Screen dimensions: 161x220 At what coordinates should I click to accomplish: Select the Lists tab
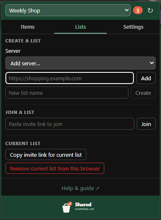[x=80, y=27]
